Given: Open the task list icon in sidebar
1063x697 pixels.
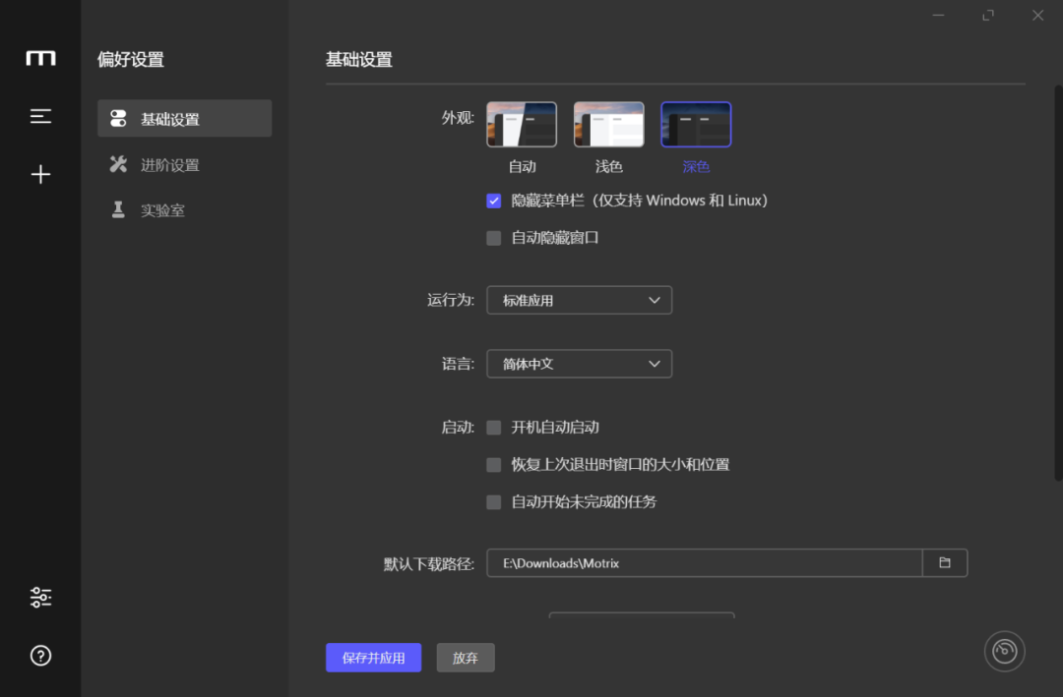Looking at the screenshot, I should [40, 117].
